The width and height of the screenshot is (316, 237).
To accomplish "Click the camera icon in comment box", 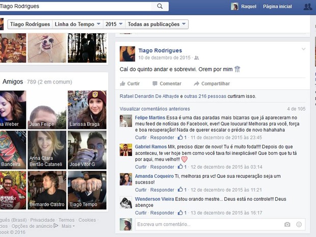I will [x=287, y=224].
